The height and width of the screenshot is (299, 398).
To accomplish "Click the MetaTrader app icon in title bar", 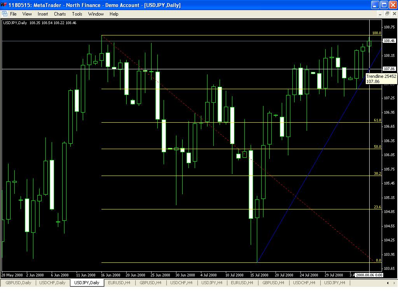I will coord(4,5).
